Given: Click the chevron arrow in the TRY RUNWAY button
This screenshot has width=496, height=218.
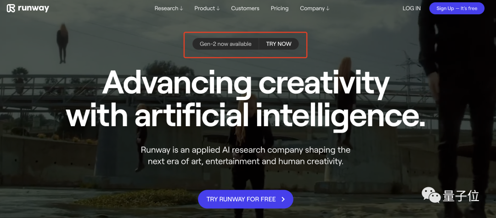Looking at the screenshot, I should (283, 199).
